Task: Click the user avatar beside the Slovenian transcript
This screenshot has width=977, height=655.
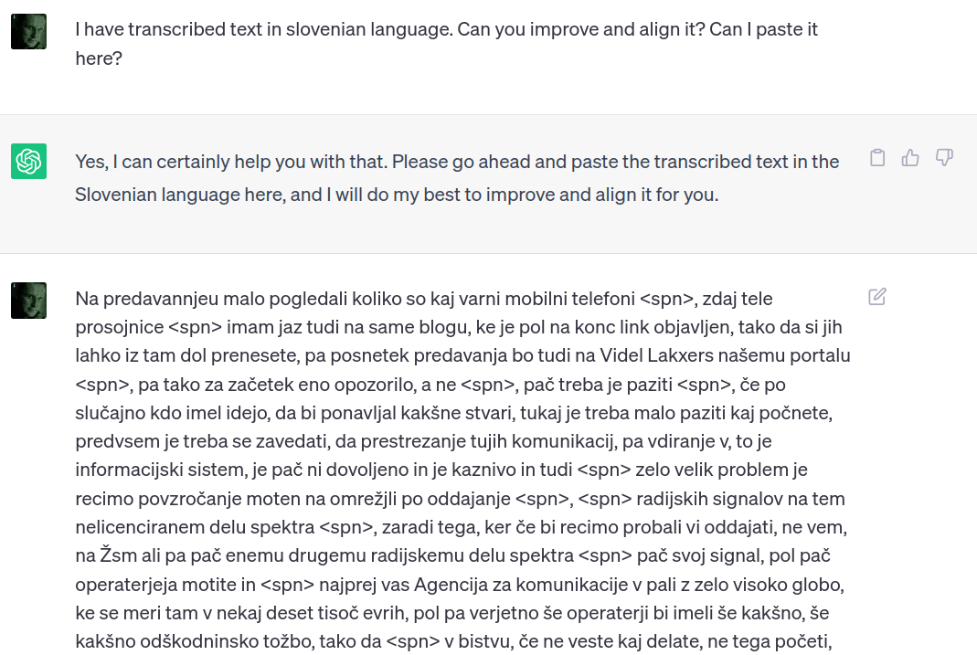Action: coord(28,301)
